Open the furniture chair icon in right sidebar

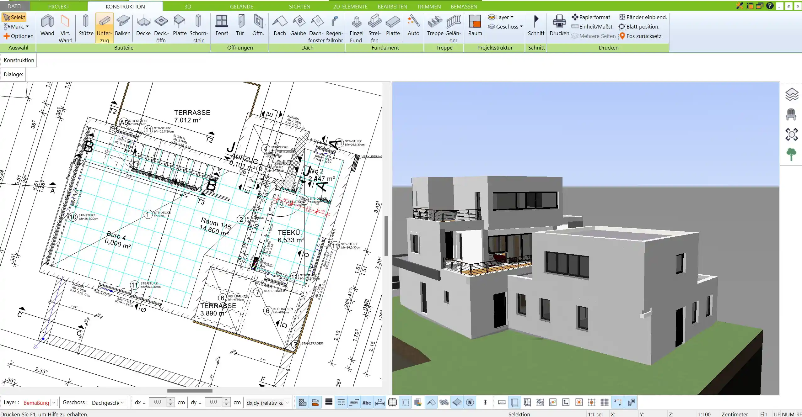pos(791,114)
